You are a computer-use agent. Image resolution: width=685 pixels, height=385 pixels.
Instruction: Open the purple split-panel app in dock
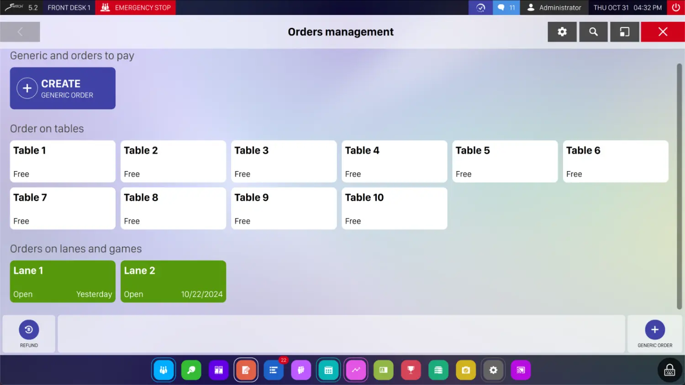click(x=219, y=370)
